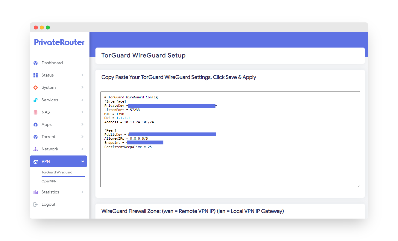
Task: Open Statistics via the bar chart icon
Action: tap(35, 192)
